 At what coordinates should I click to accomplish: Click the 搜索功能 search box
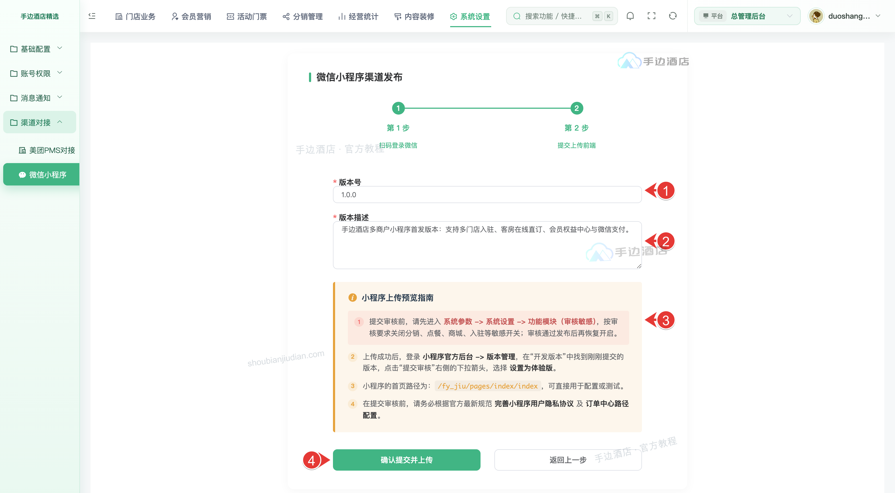[x=562, y=16]
